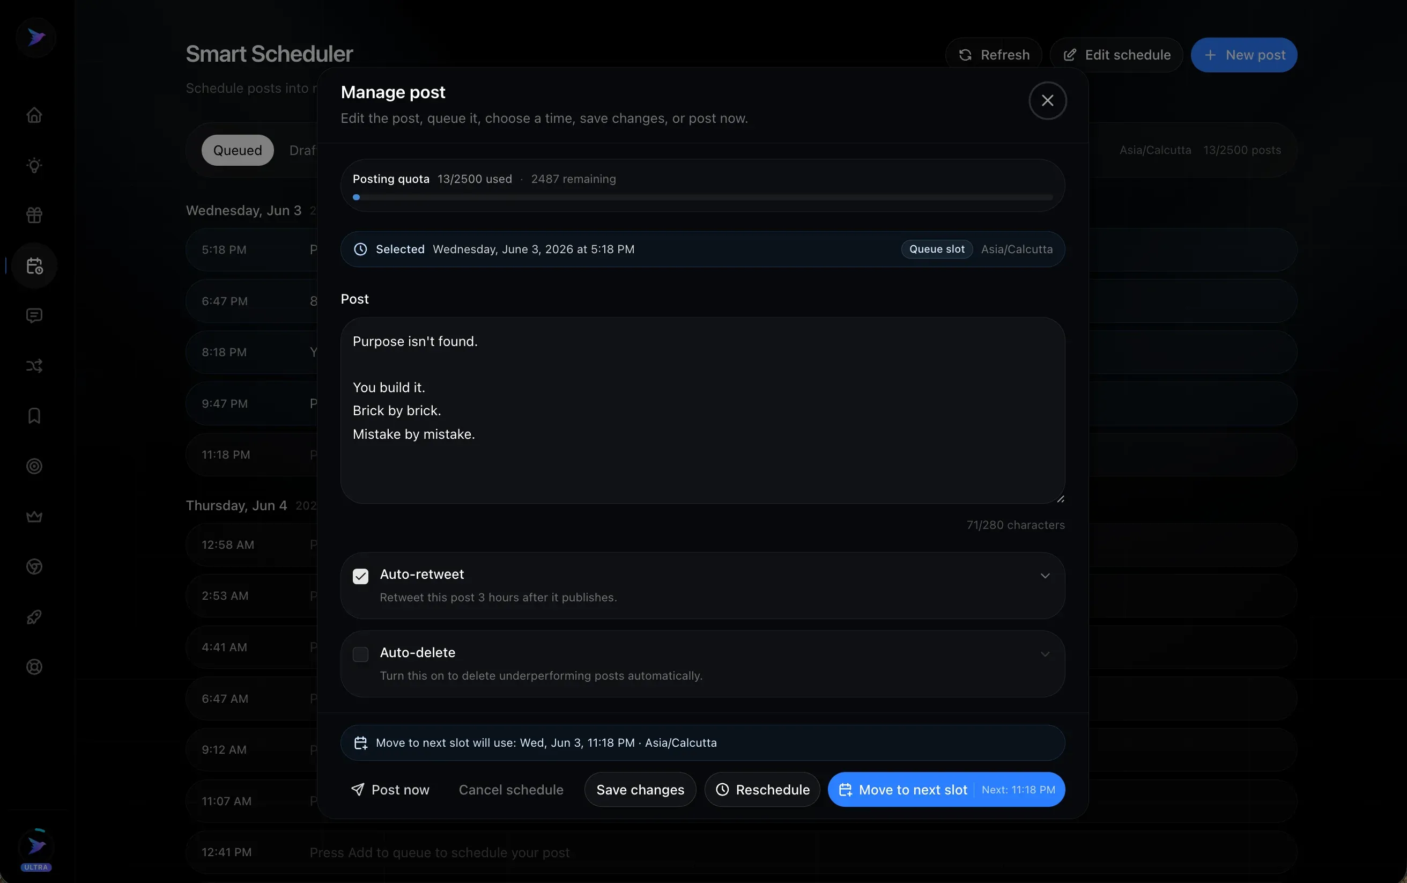Open the target icon in sidebar
This screenshot has height=883, width=1407.
pos(34,466)
